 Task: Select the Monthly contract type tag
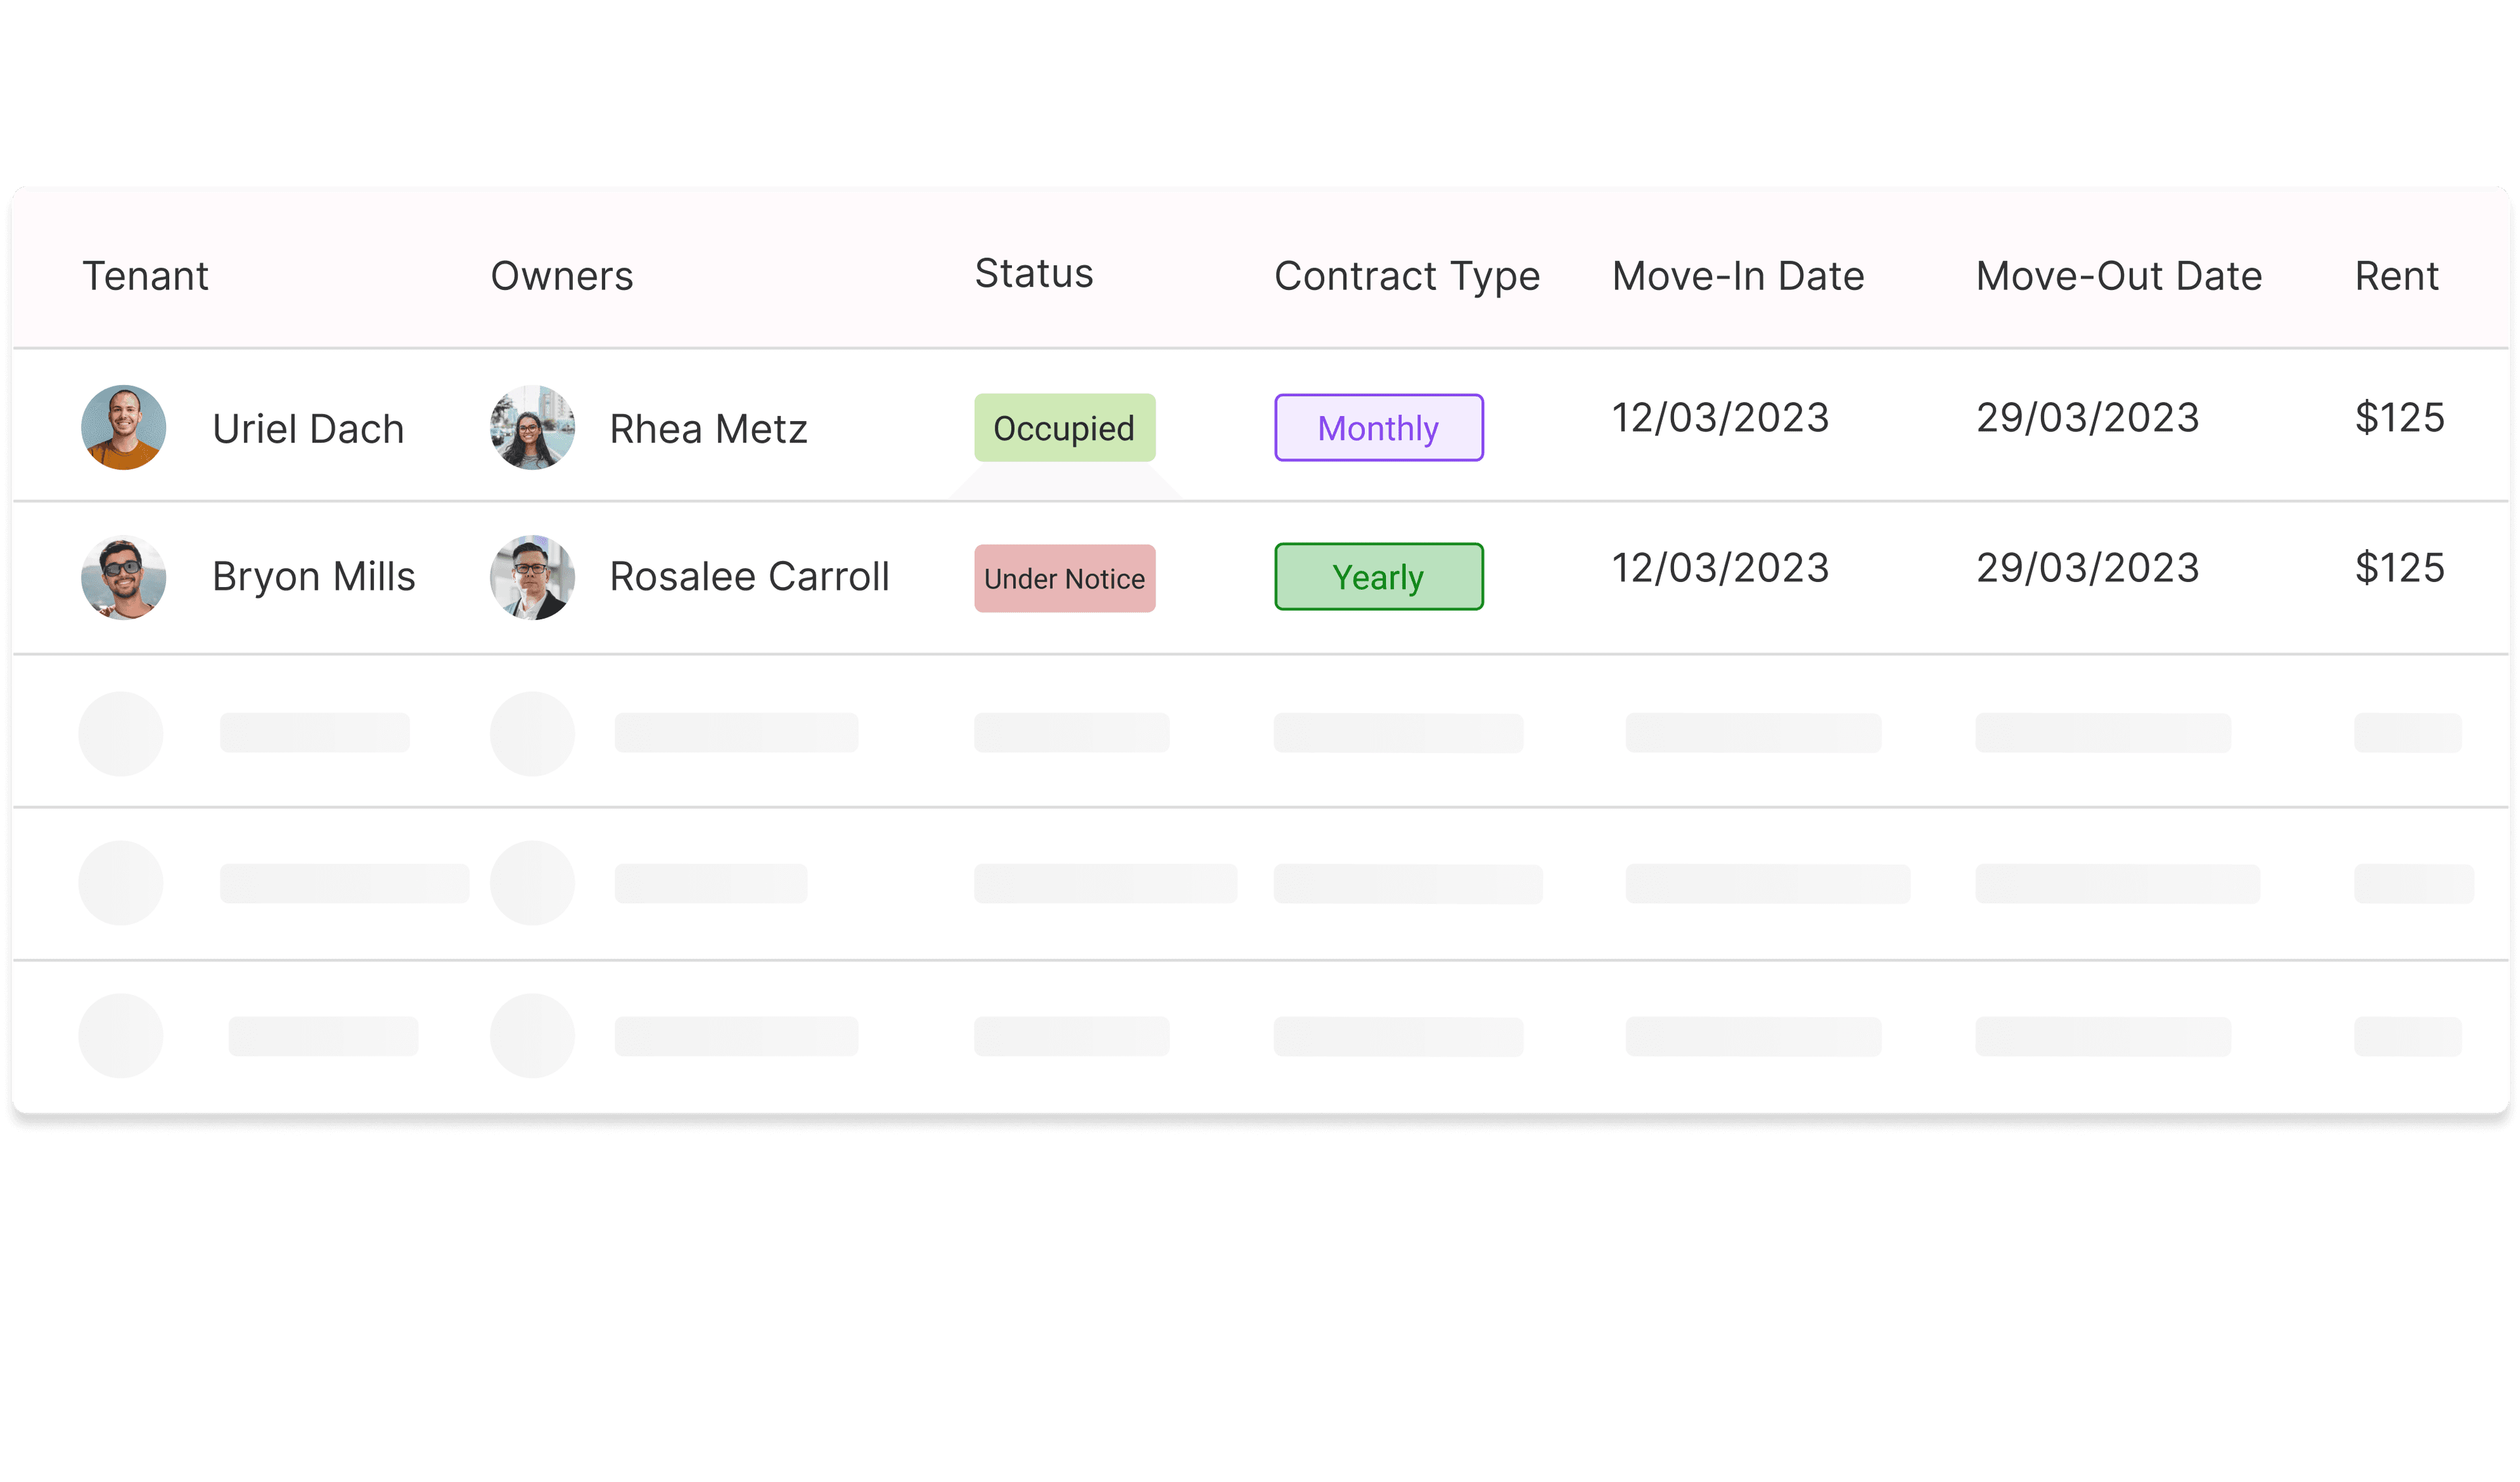pyautogui.click(x=1378, y=428)
